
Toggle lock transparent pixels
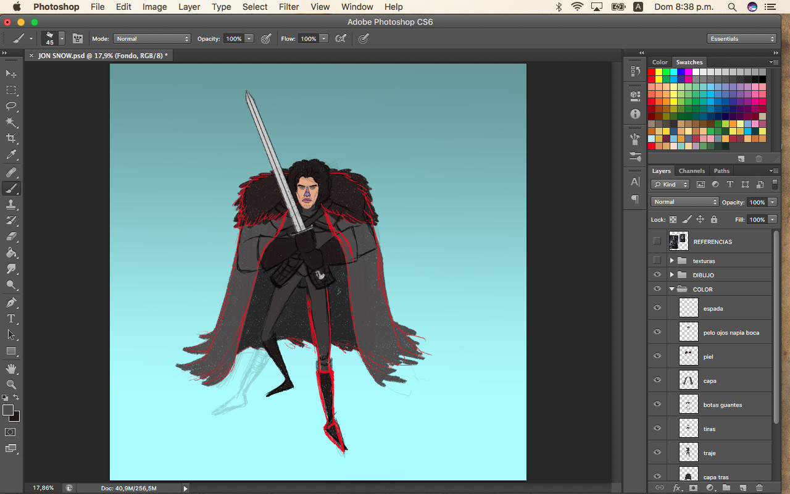pos(673,219)
